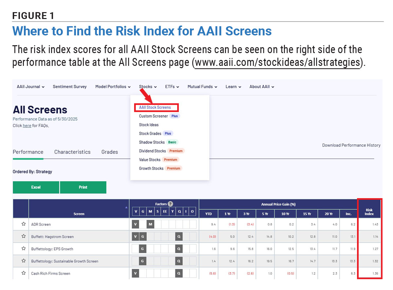Click 'Performance Data as of 5/30/2025' text
This screenshot has width=393, height=290.
45,119
